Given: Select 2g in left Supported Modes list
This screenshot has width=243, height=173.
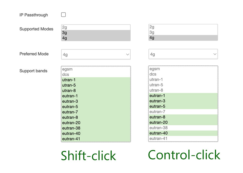Looking at the screenshot, I should pyautogui.click(x=96, y=27).
